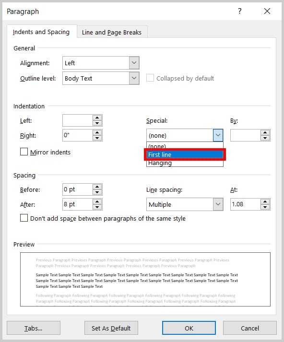Expand the Outline level dropdown

pyautogui.click(x=134, y=78)
